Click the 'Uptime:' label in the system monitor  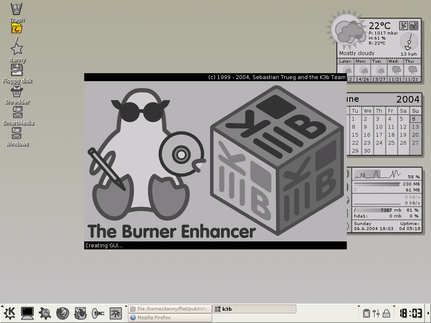coord(410,224)
